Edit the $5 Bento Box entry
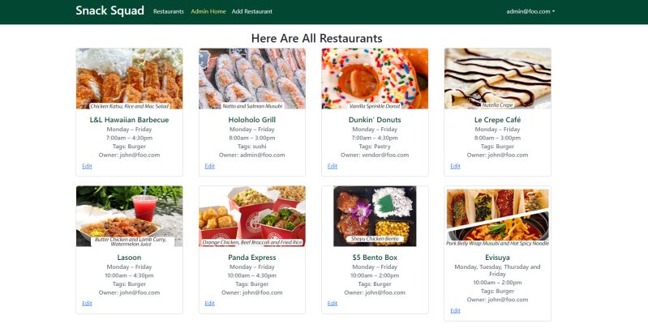 (333, 303)
